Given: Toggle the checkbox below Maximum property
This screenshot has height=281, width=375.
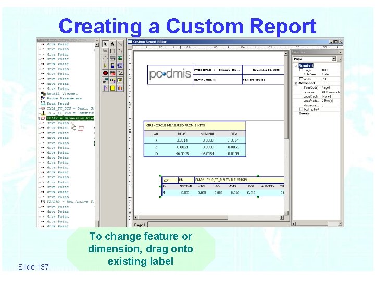Looking at the screenshot, I should click(x=301, y=109).
